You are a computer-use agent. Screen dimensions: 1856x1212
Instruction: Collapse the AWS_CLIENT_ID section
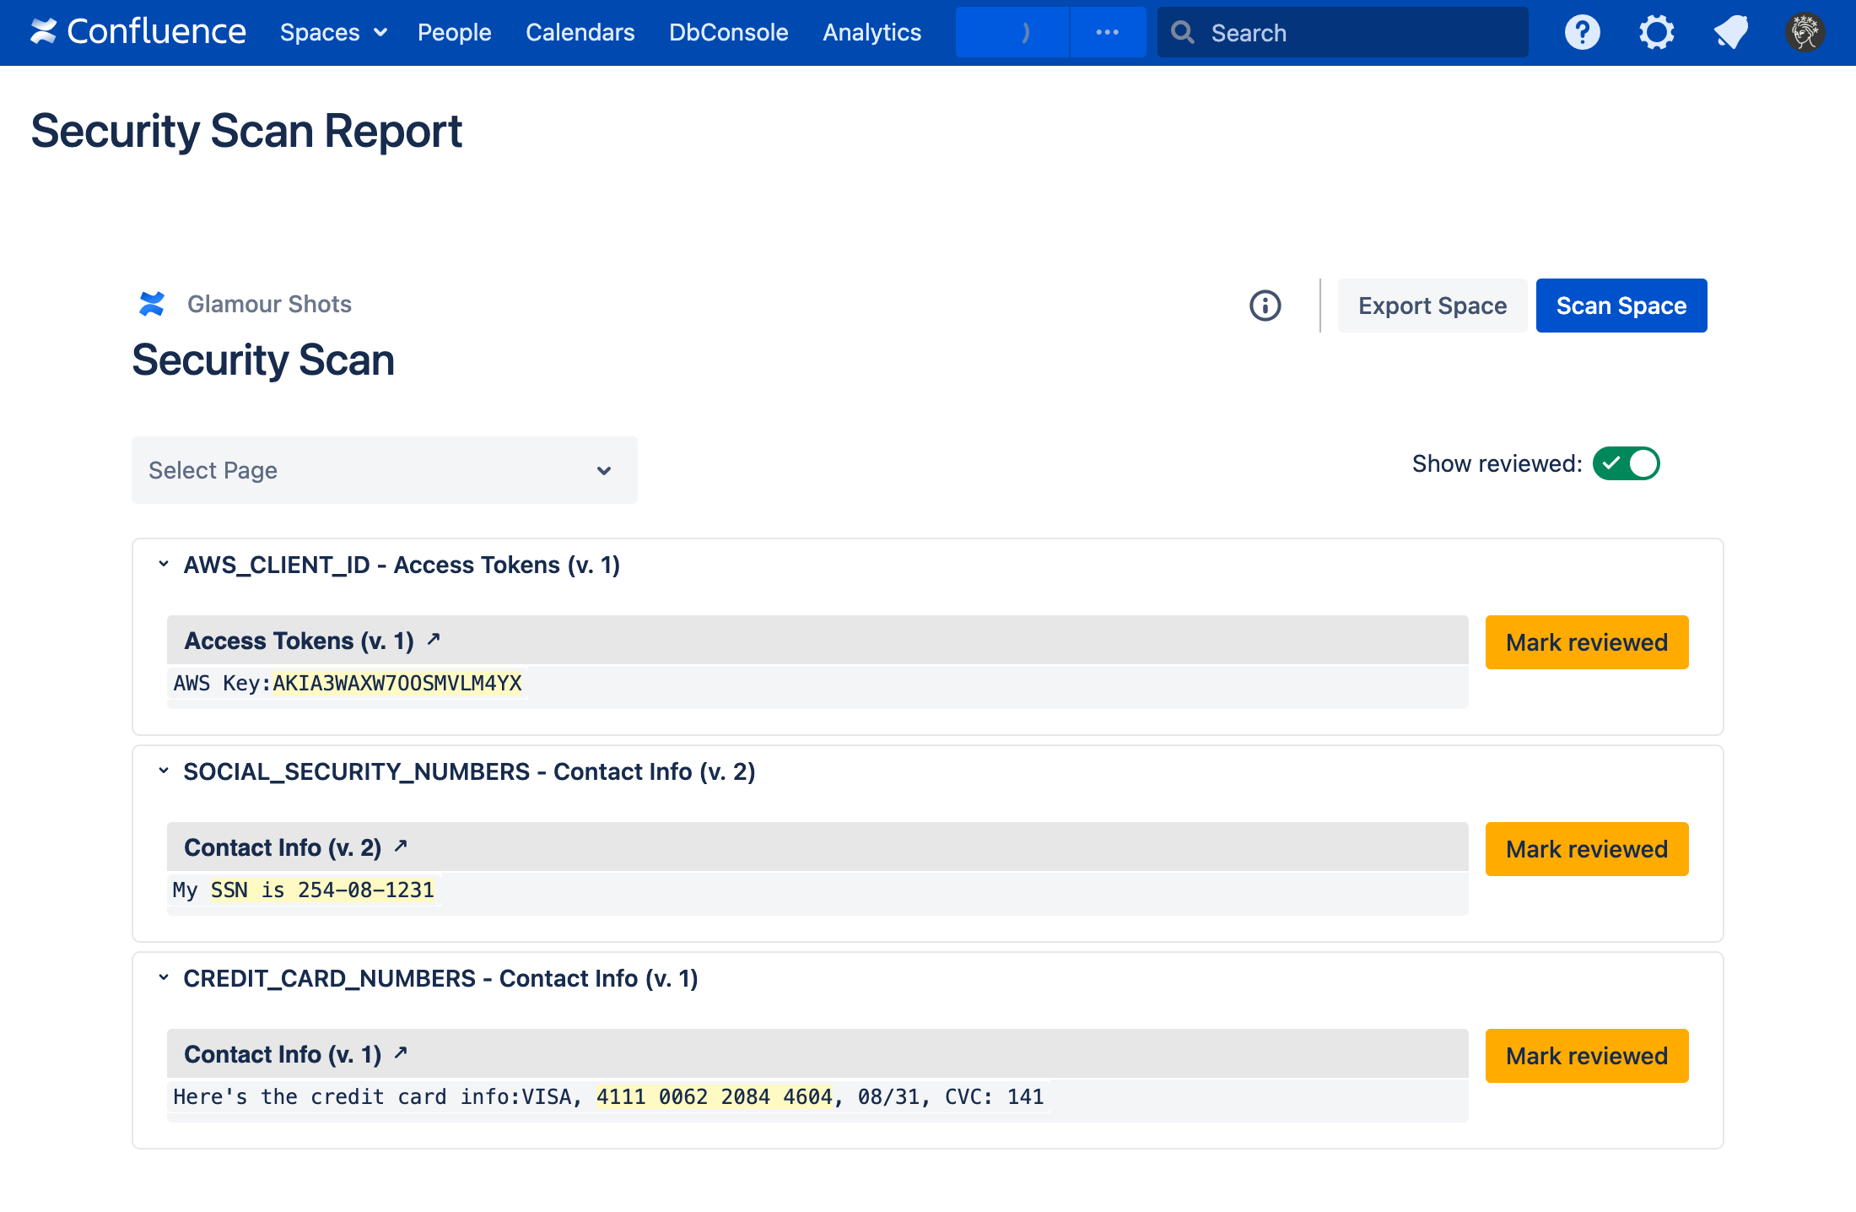(164, 564)
